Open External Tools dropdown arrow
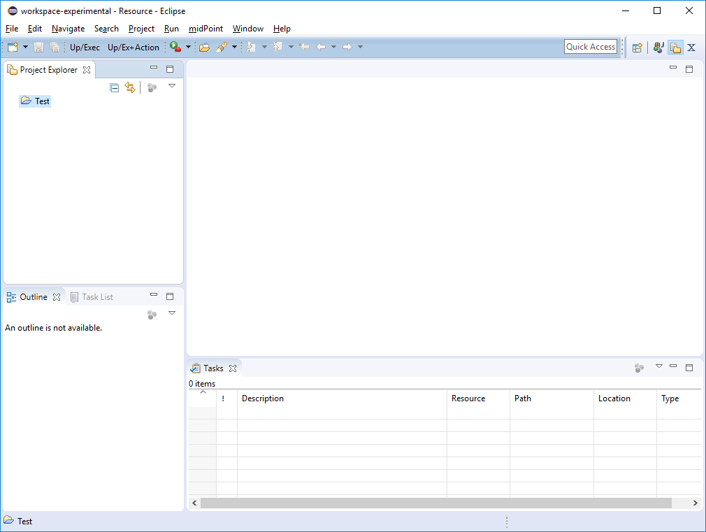706x532 pixels. pos(188,47)
